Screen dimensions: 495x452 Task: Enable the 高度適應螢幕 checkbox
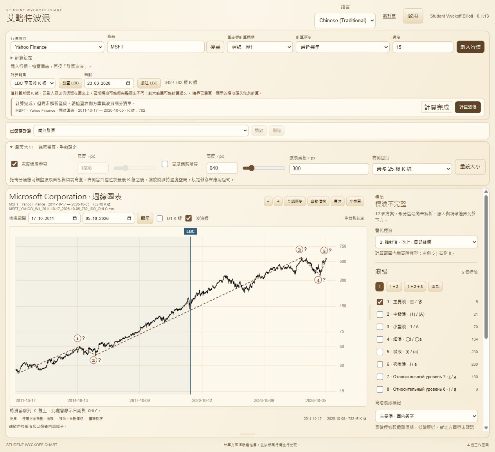coord(165,164)
